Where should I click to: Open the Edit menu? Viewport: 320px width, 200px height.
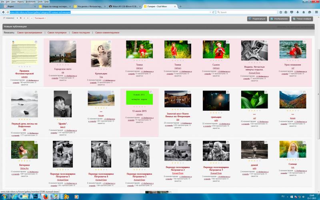pyautogui.click(x=8, y=2)
